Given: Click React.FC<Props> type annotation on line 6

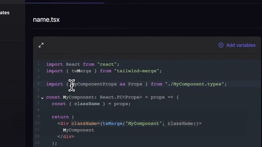Looking at the screenshot, I should [x=121, y=97].
